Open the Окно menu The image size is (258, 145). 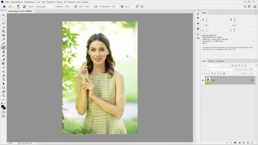pos(79,2)
